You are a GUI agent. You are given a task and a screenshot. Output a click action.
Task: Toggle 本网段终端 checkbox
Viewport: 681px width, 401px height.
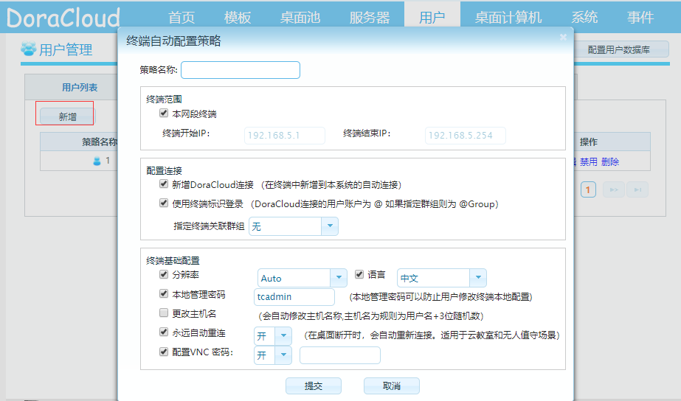tap(164, 114)
